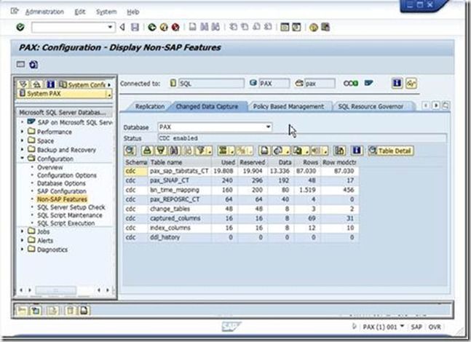
Task: Select the lsn_time_mapping table name
Action: 175,190
